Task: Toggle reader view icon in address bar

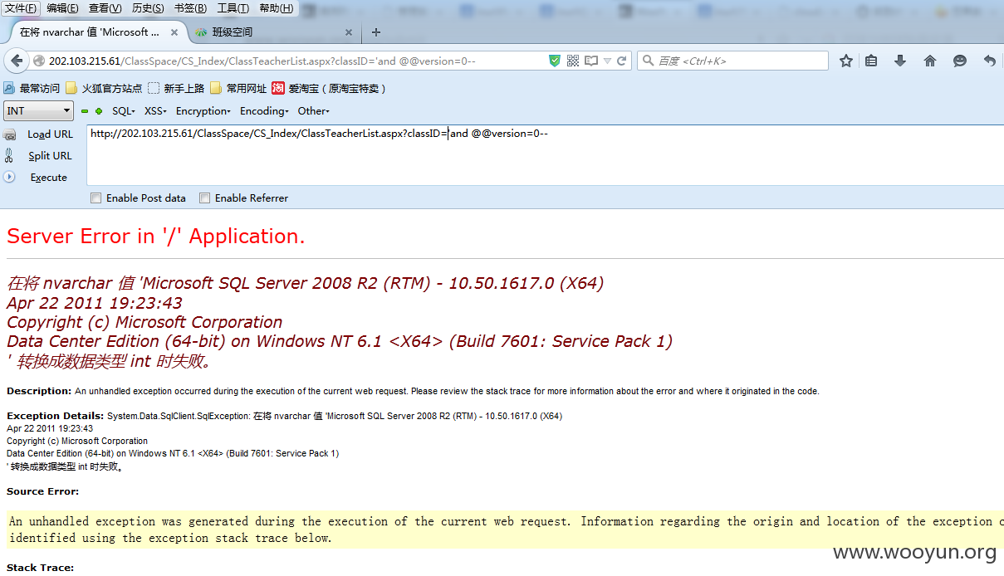Action: click(591, 61)
